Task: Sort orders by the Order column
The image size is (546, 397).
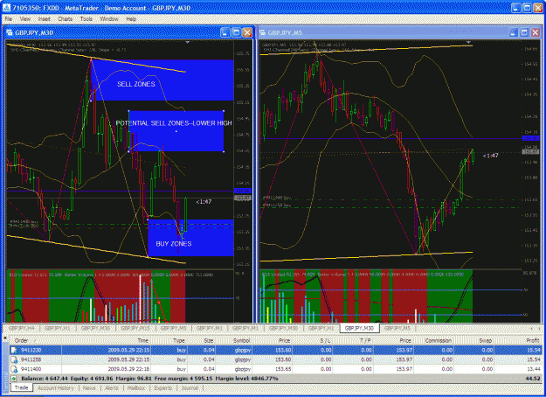Action: [x=36, y=340]
